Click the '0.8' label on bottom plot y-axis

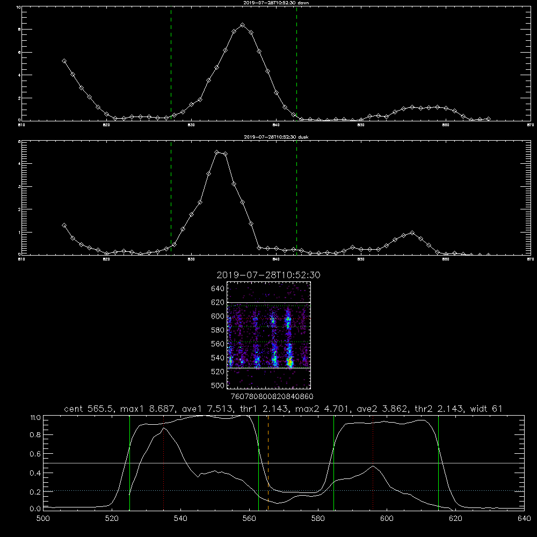[x=35, y=435]
